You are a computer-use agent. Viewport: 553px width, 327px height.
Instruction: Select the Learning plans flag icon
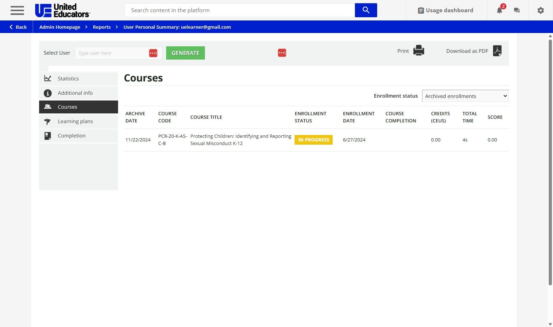pyautogui.click(x=48, y=121)
